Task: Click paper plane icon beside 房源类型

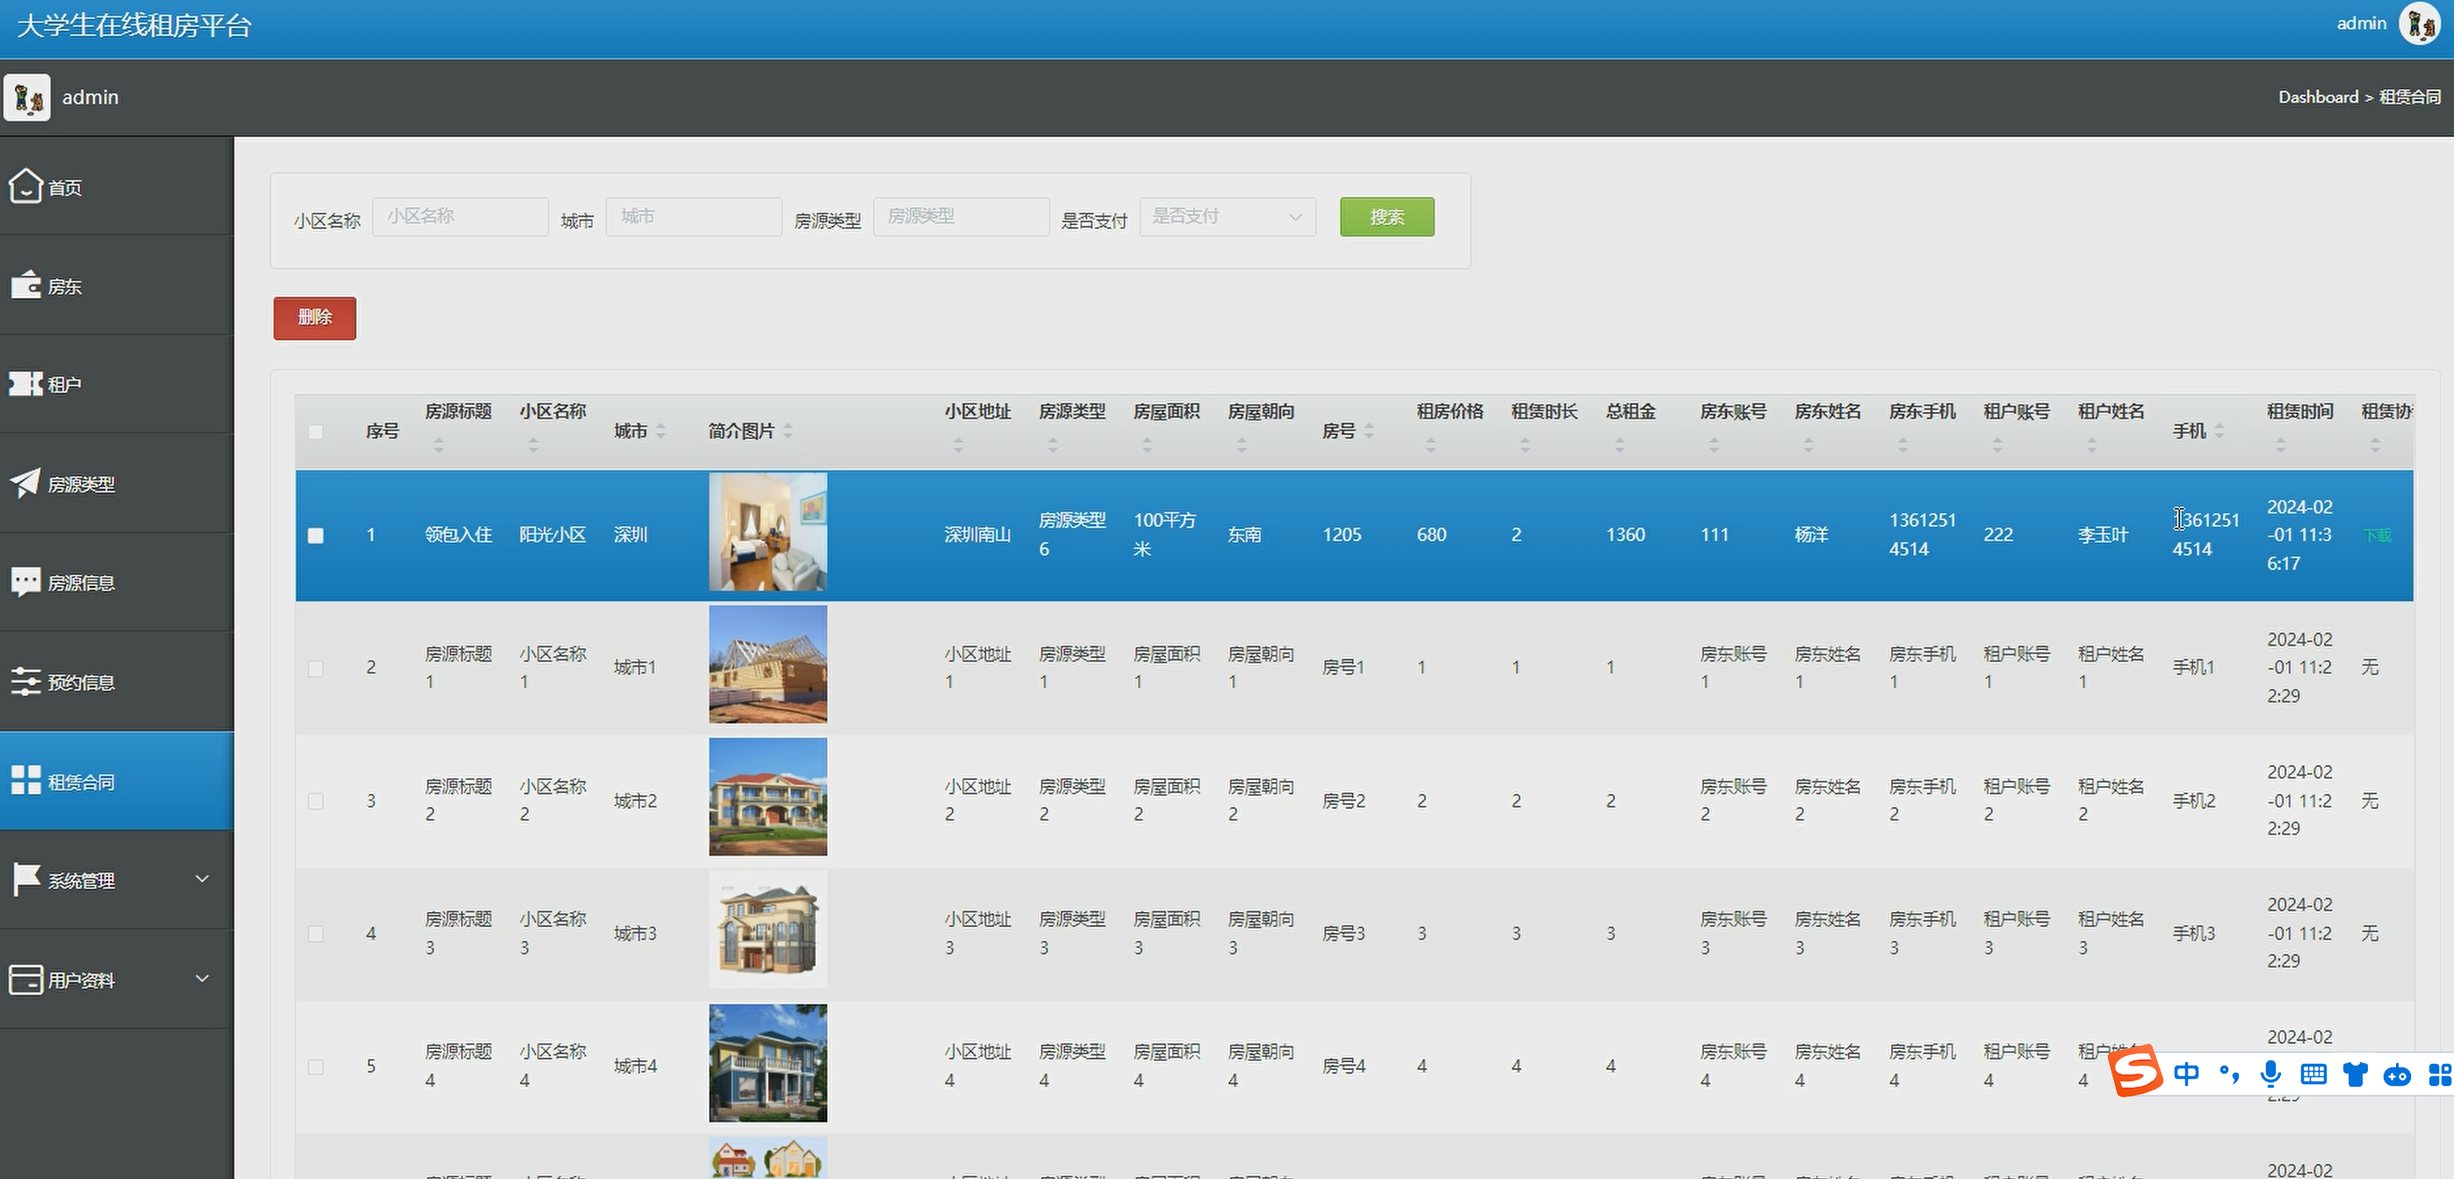Action: point(25,482)
